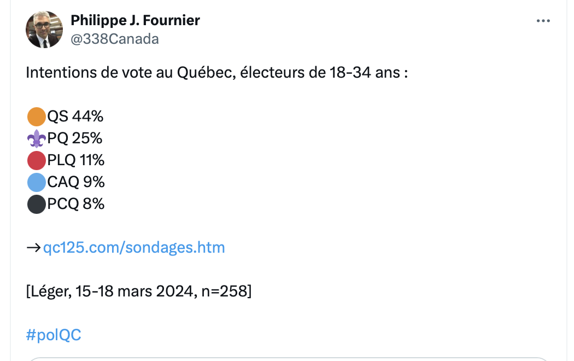Click the headline text about Québec vote intentions
The width and height of the screenshot is (574, 361).
coord(216,73)
